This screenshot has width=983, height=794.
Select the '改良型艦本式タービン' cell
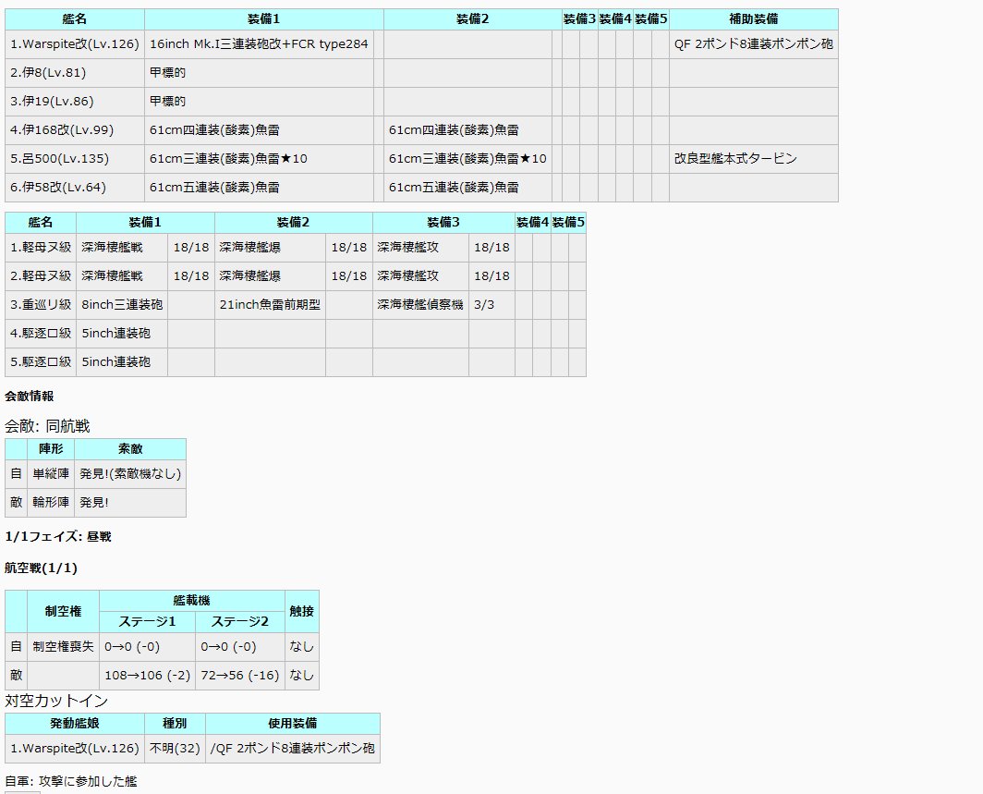[x=754, y=159]
